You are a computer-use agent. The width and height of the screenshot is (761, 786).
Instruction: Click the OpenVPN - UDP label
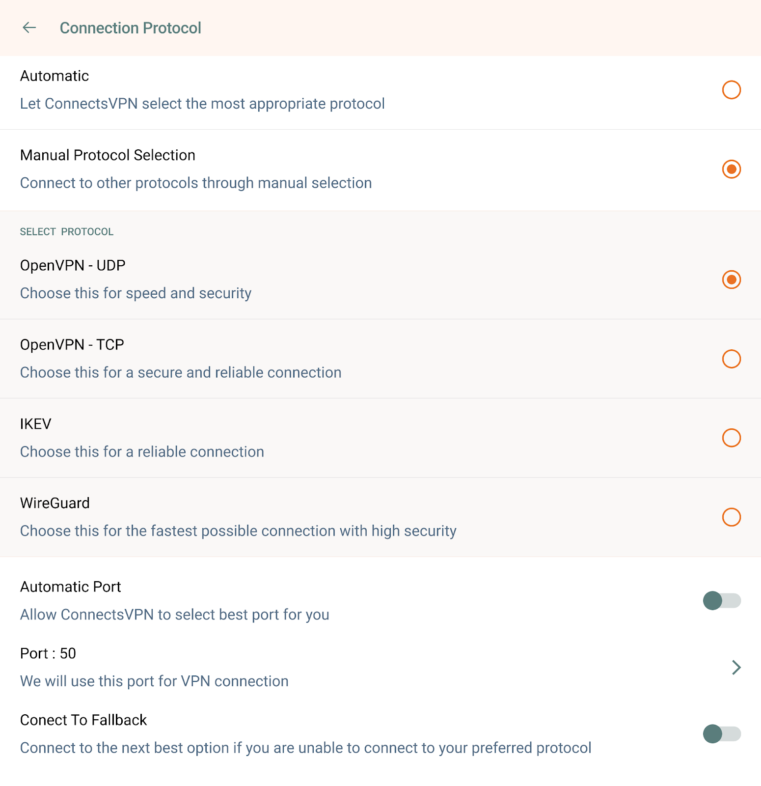point(73,265)
